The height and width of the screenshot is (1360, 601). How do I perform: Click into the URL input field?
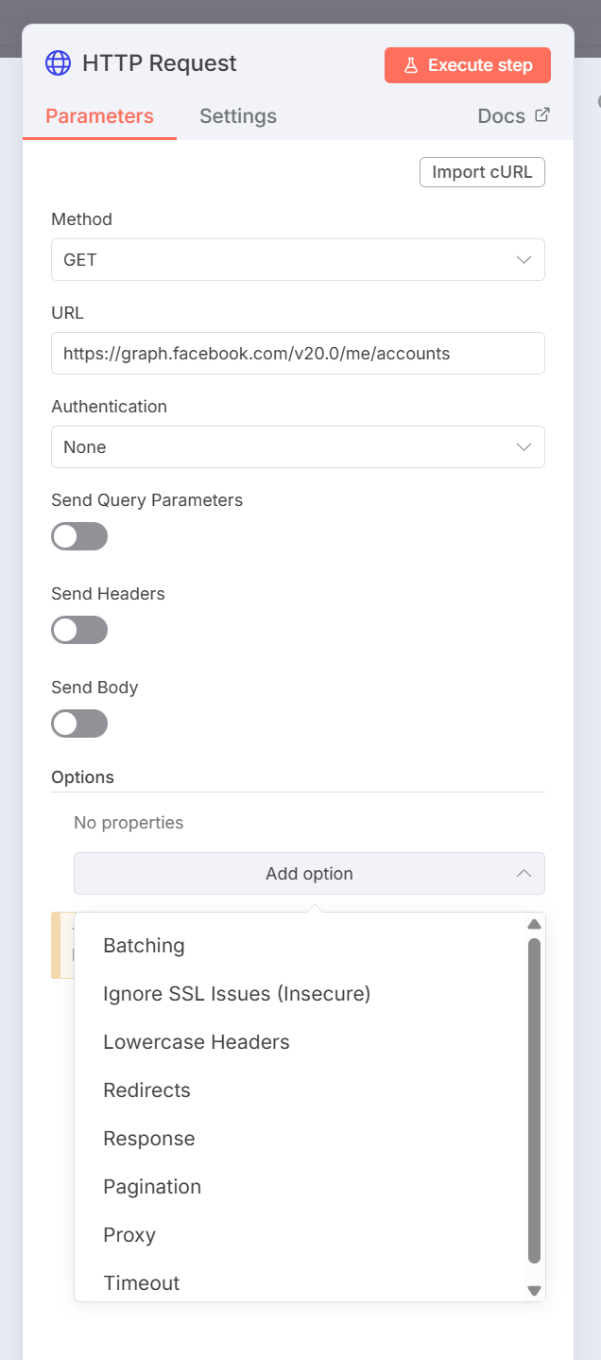pyautogui.click(x=298, y=354)
